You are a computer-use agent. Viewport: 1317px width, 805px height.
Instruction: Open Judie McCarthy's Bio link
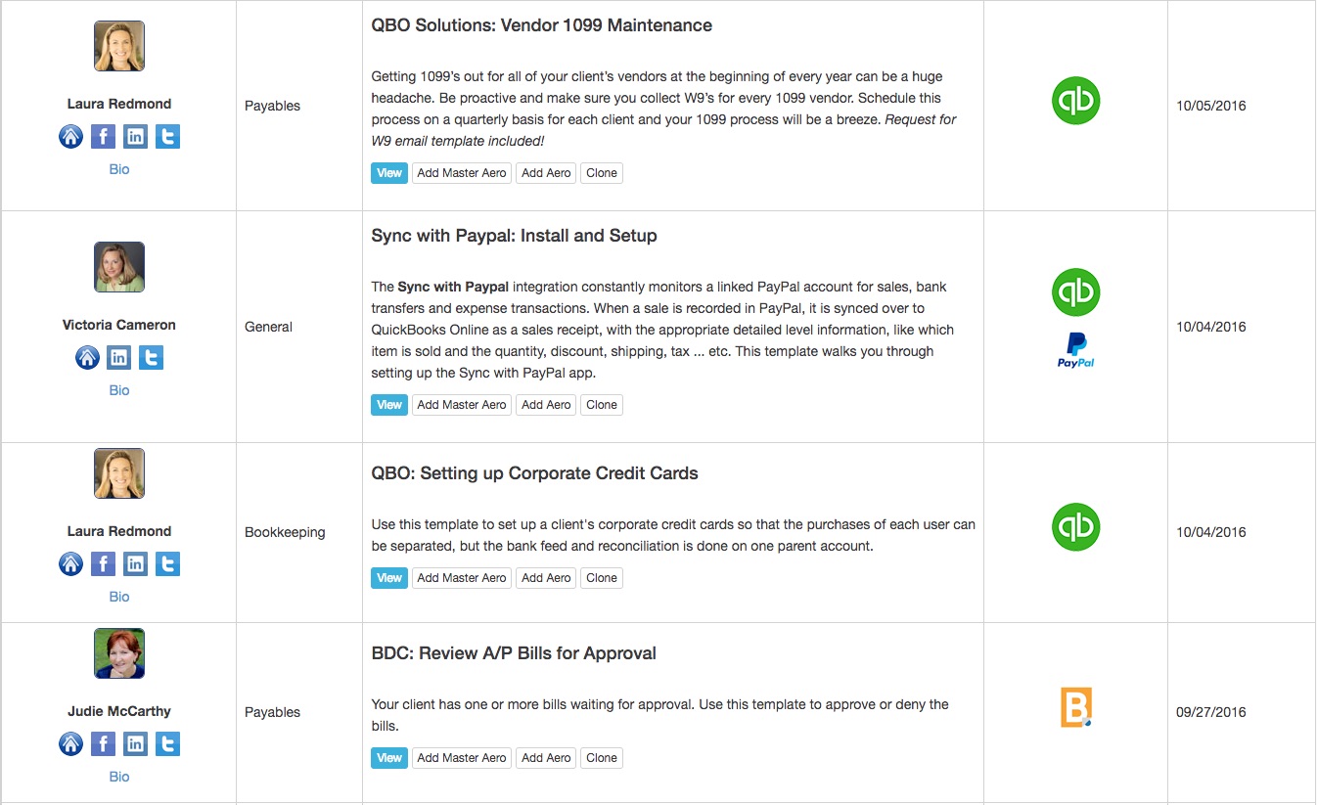click(x=119, y=777)
